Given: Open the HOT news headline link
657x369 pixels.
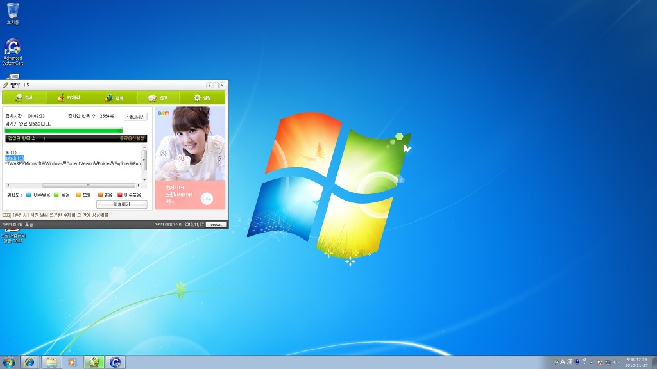Looking at the screenshot, I should pyautogui.click(x=60, y=215).
